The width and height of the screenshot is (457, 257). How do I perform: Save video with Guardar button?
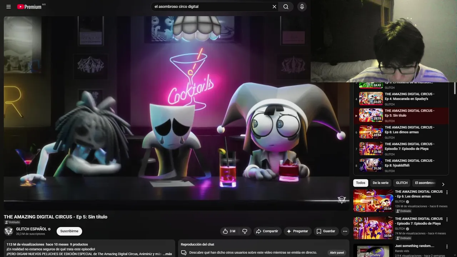pyautogui.click(x=326, y=231)
